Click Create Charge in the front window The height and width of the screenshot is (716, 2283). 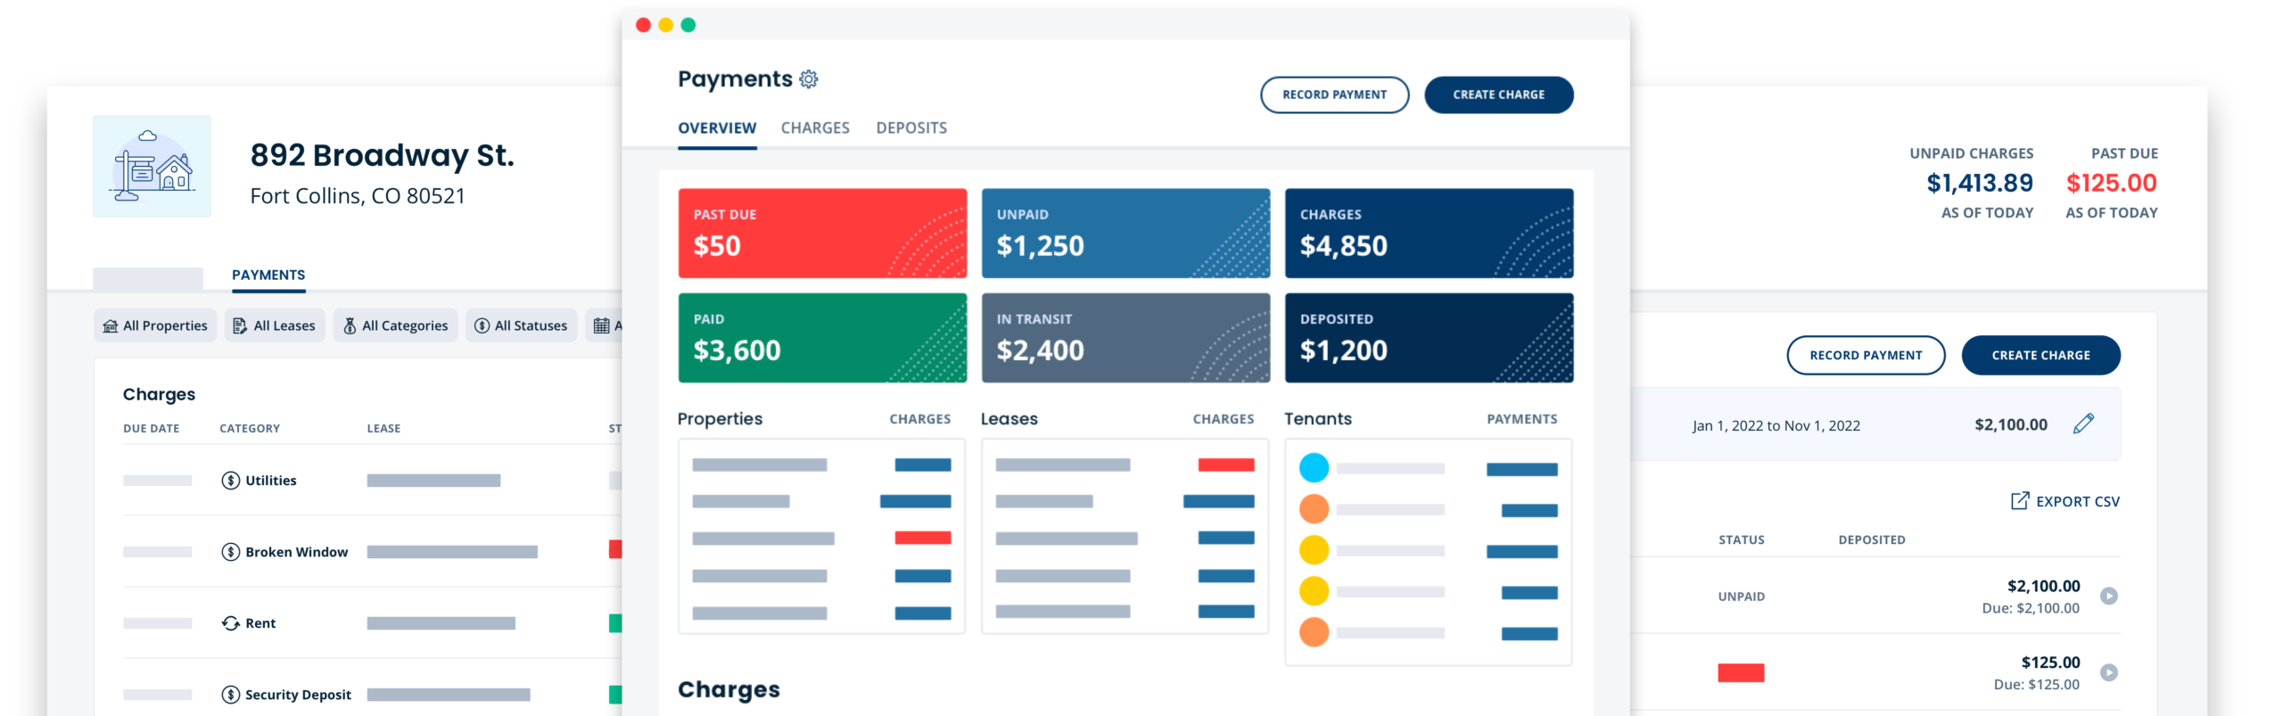(1498, 95)
